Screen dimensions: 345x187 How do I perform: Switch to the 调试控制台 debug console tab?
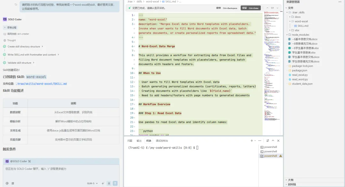tap(162, 141)
